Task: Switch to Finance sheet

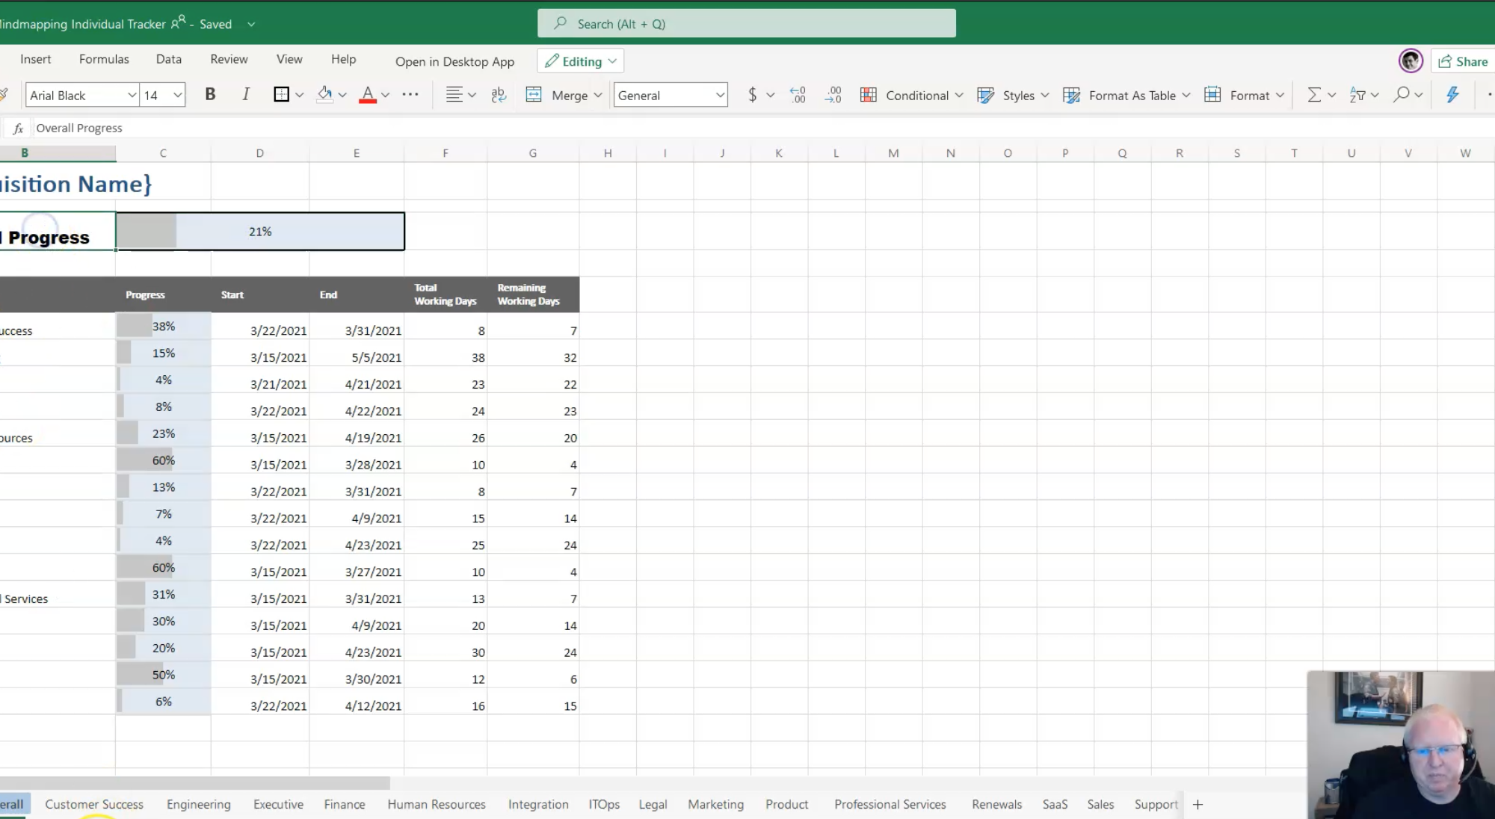Action: coord(345,804)
